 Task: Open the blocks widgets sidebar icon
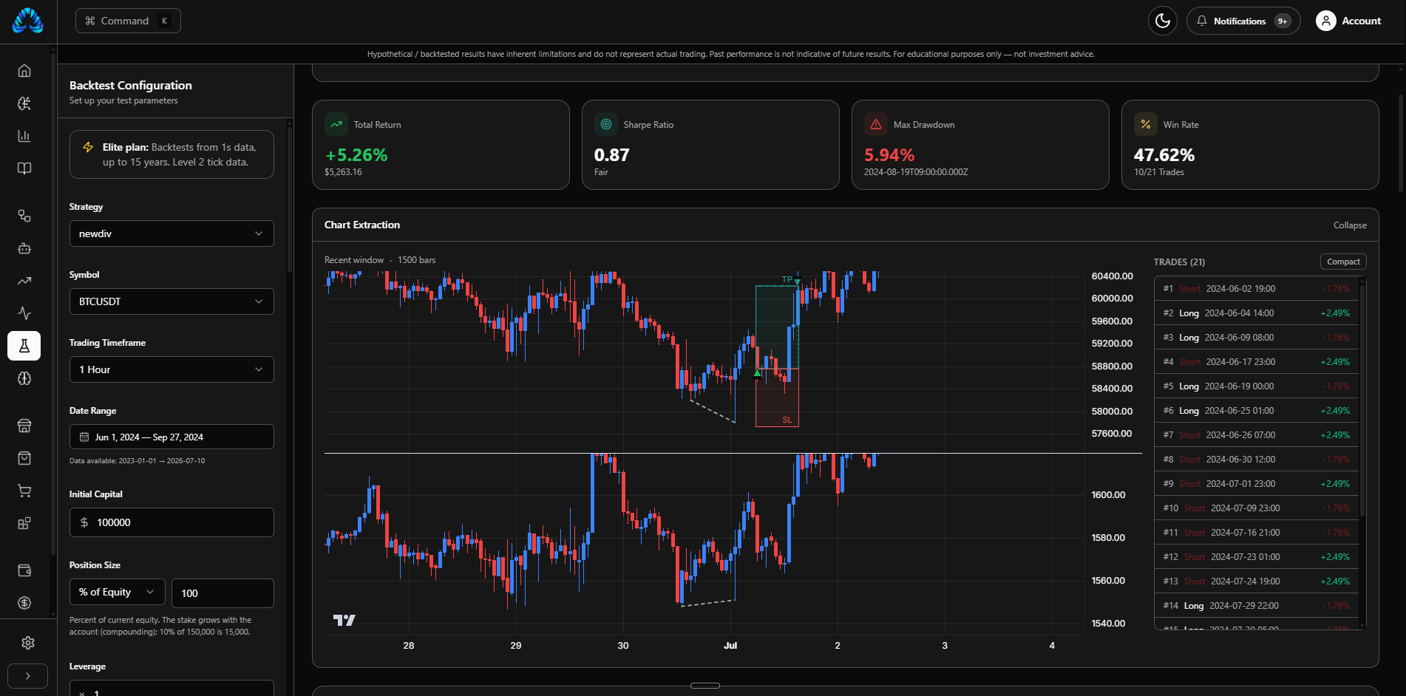click(x=24, y=523)
